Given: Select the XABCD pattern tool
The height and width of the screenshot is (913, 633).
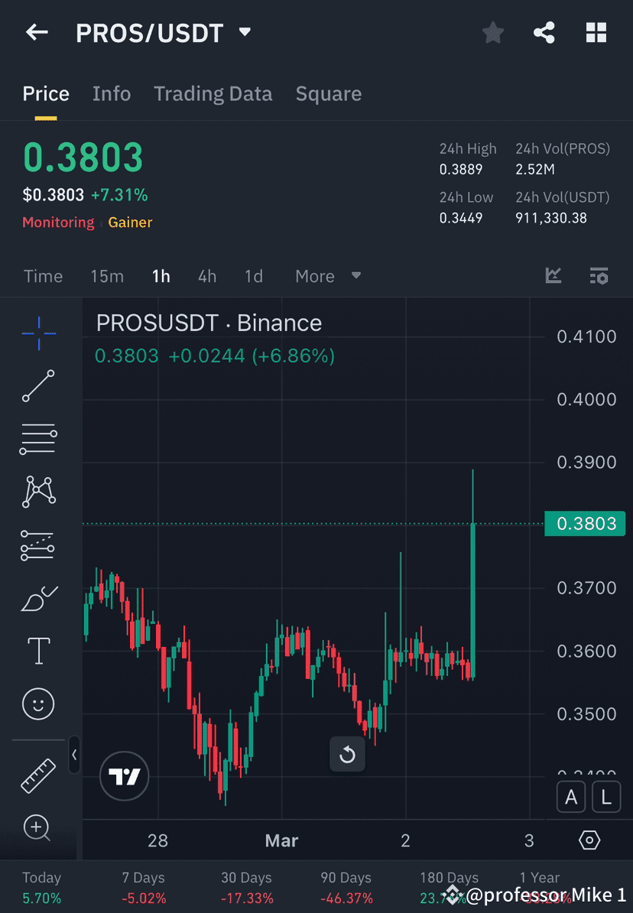Looking at the screenshot, I should click(x=38, y=492).
